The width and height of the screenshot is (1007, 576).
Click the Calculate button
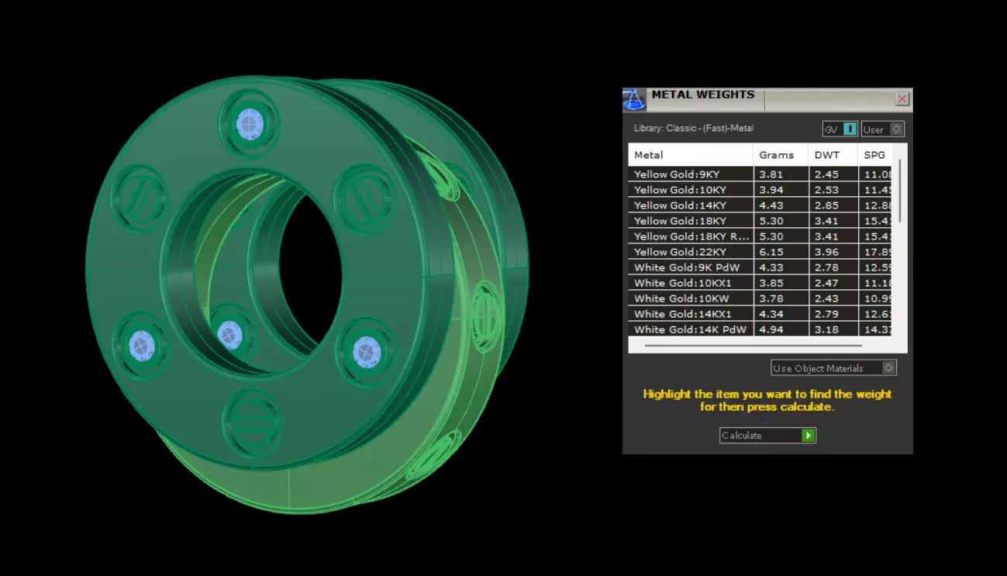[767, 436]
